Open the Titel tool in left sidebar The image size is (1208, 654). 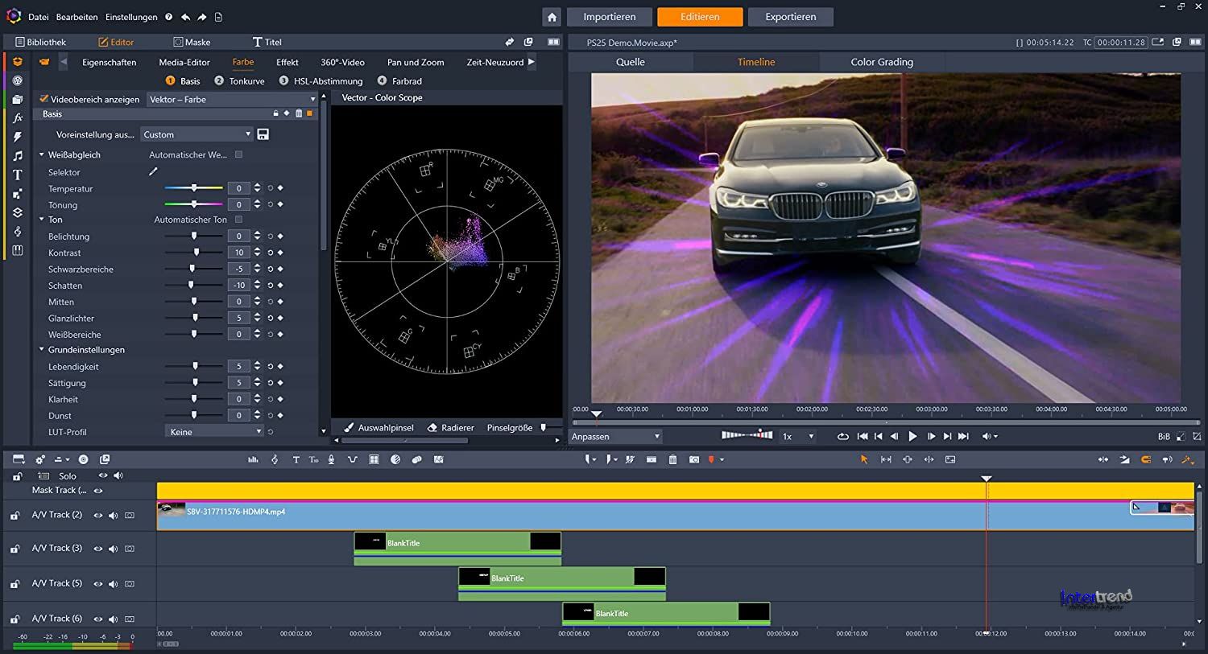pyautogui.click(x=17, y=175)
